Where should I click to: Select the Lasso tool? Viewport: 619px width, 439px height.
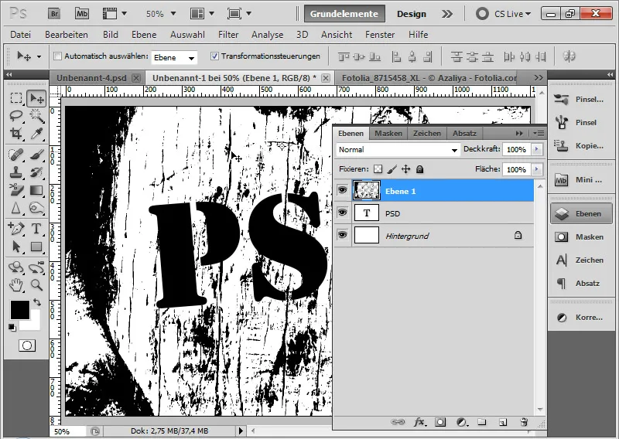pos(16,116)
